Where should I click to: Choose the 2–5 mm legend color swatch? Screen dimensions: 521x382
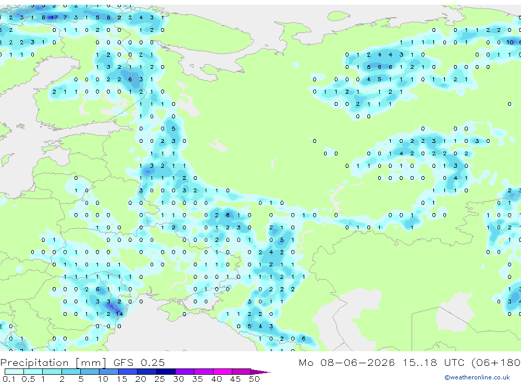[71, 372]
